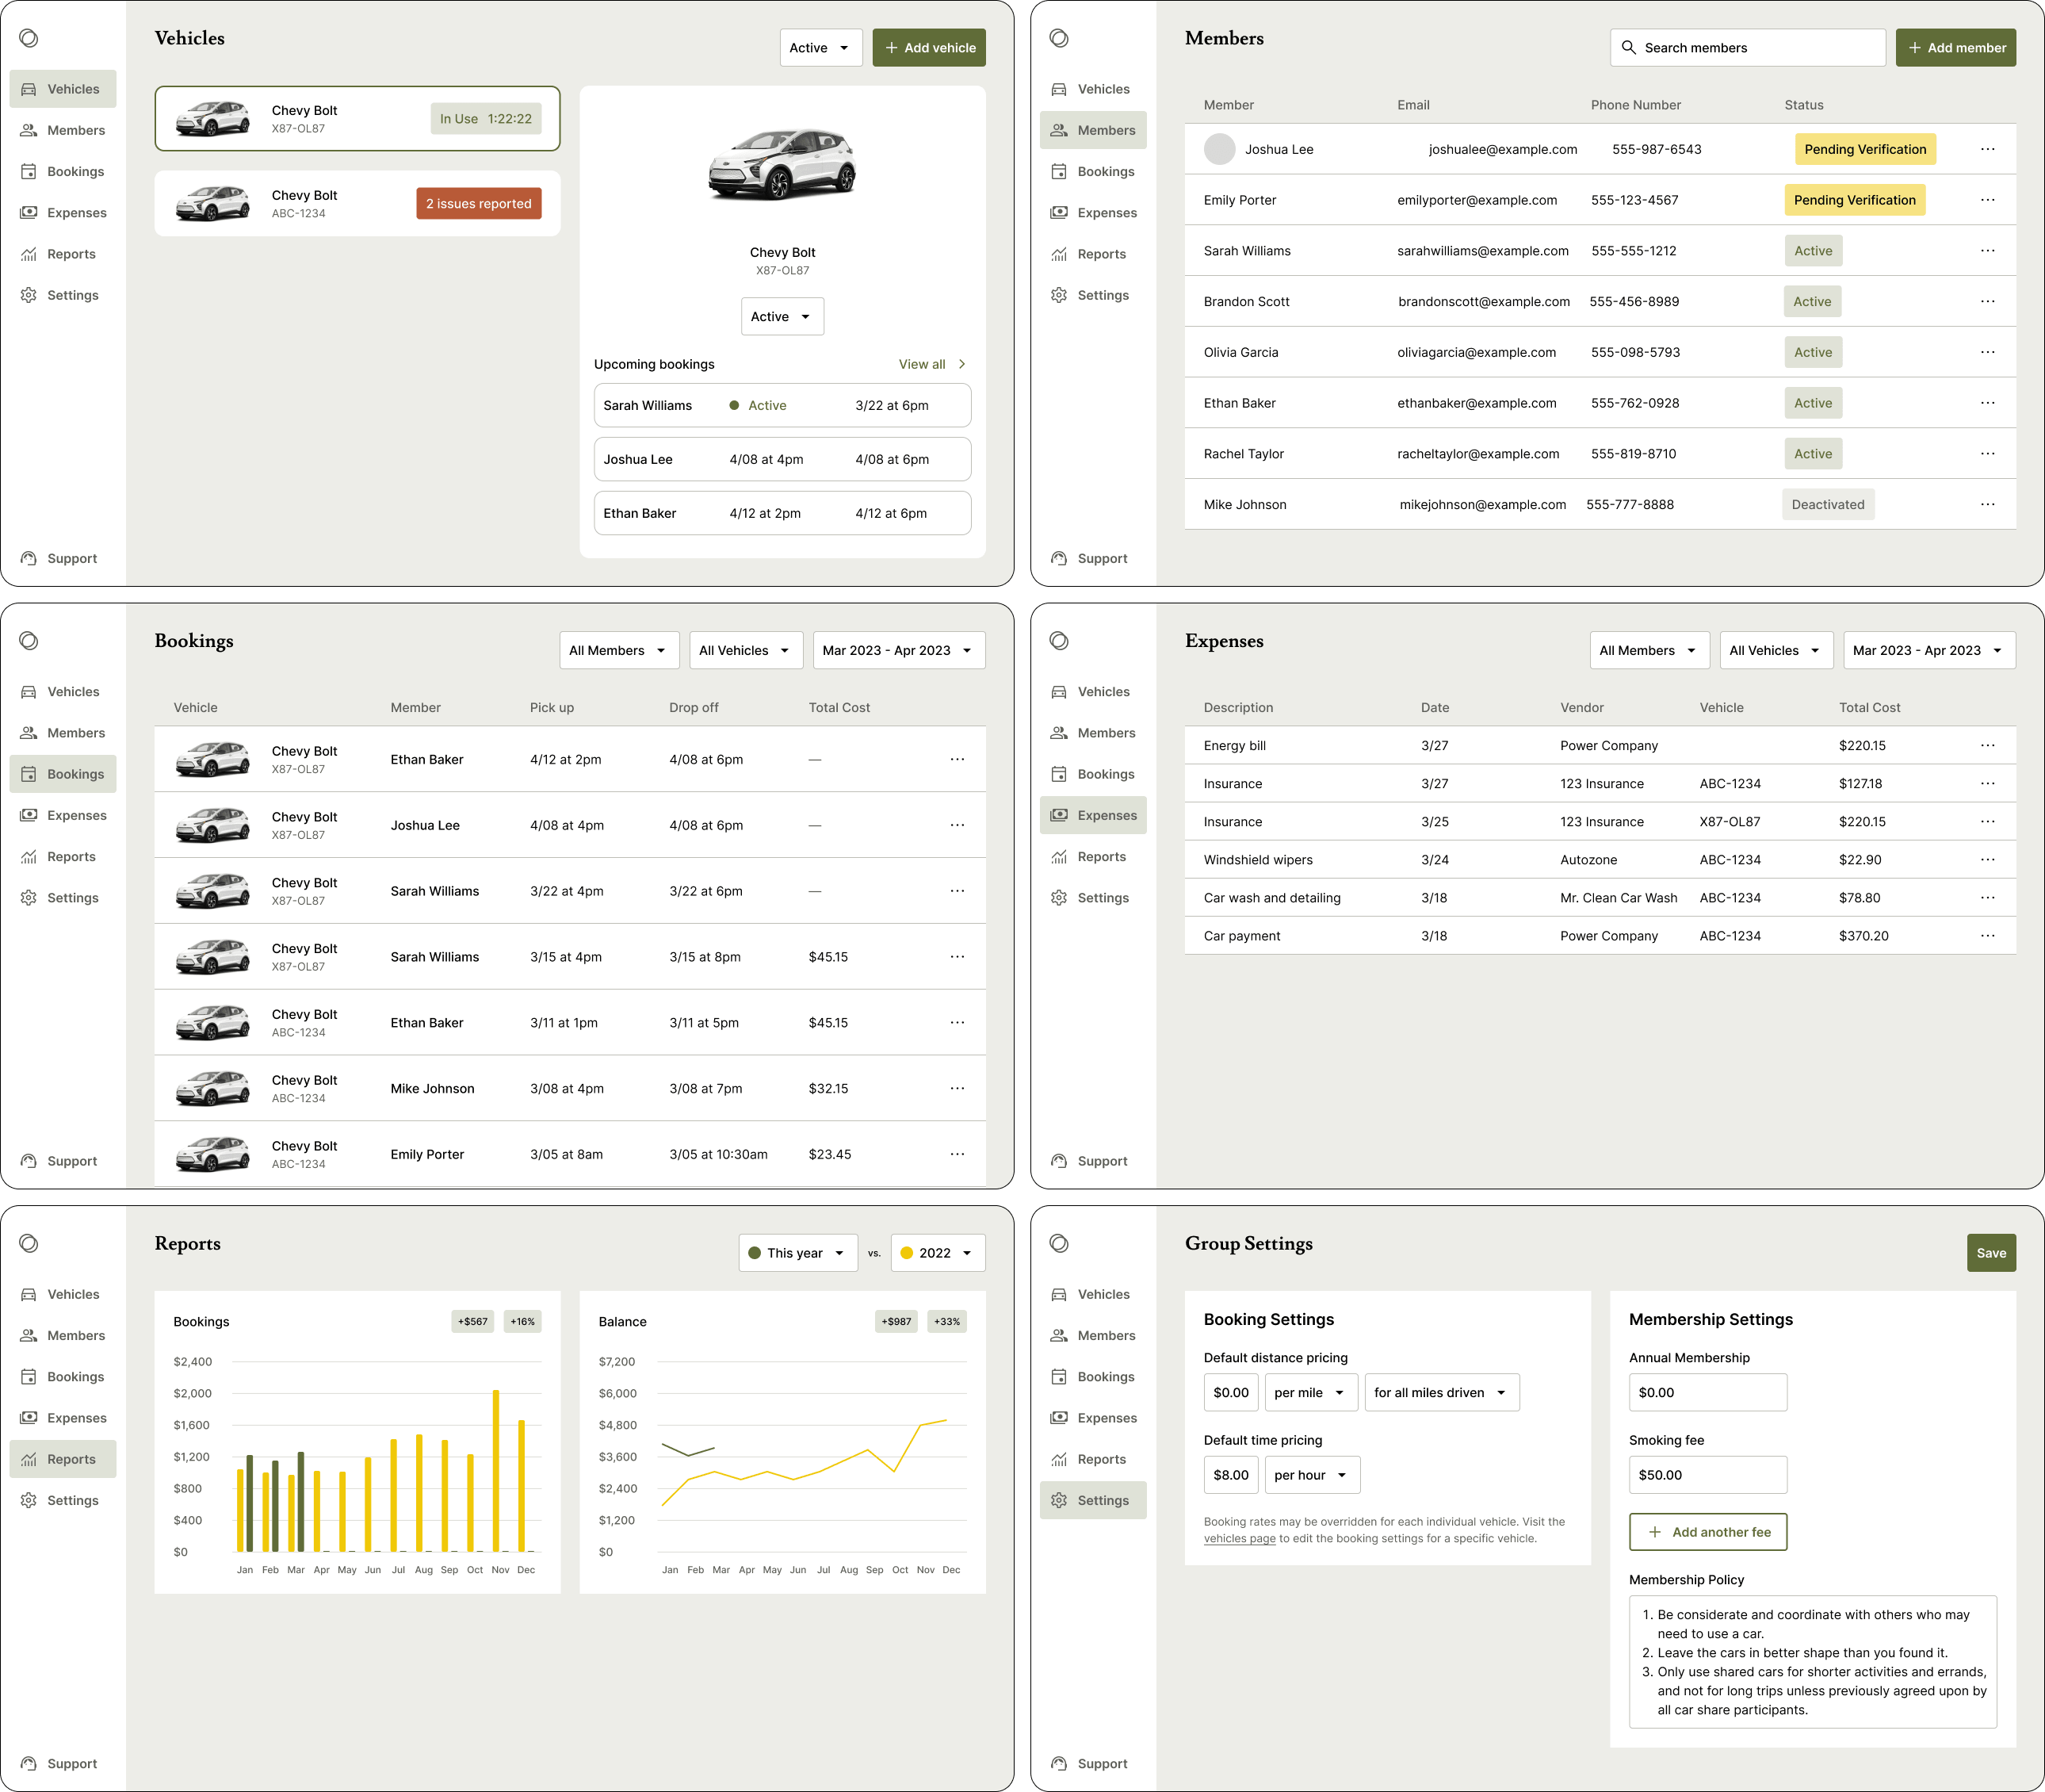Click Add another fee button

pyautogui.click(x=1708, y=1532)
